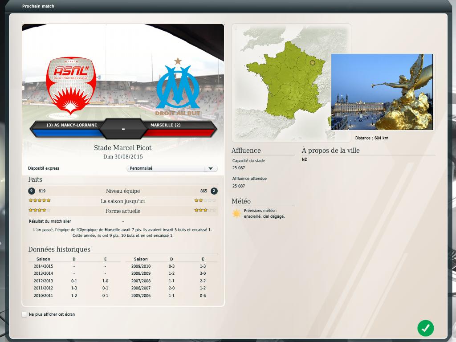Click the 2011/2012 season row

[x=74, y=288]
